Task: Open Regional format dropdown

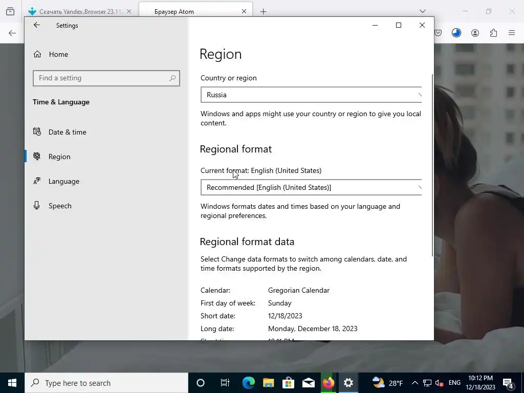Action: pos(311,187)
